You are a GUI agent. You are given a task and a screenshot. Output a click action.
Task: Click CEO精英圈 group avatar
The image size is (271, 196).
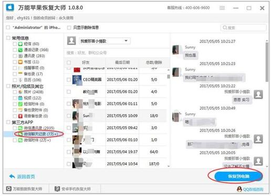pyautogui.click(x=77, y=80)
